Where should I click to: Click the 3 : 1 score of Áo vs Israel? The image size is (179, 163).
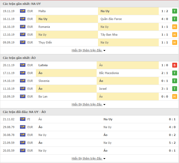click(x=164, y=89)
